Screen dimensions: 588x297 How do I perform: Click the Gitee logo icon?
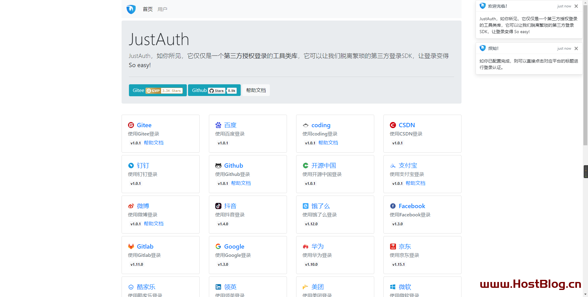pyautogui.click(x=131, y=125)
